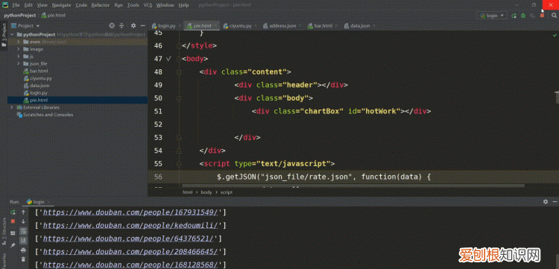Open Search Everywhere magnifier icon

tap(554, 16)
